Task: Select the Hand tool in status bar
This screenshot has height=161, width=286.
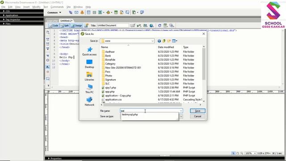Action: click(x=237, y=153)
